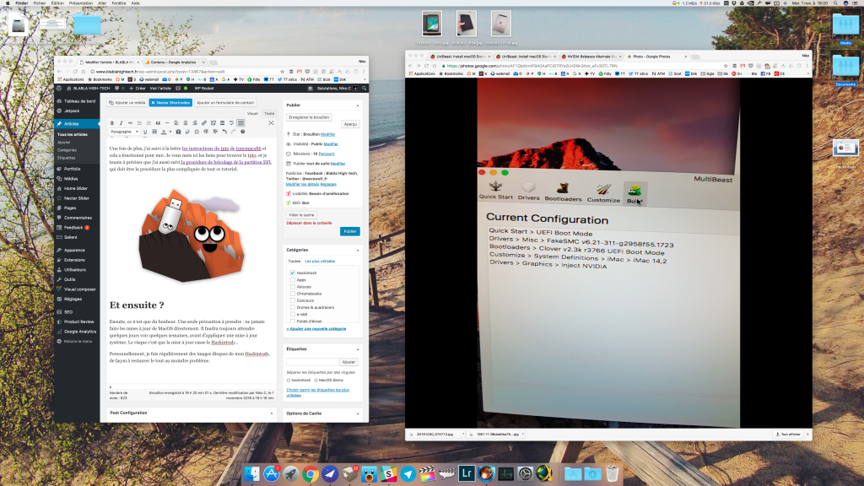Open Slack from the Dock
This screenshot has width=864, height=486.
point(388,474)
